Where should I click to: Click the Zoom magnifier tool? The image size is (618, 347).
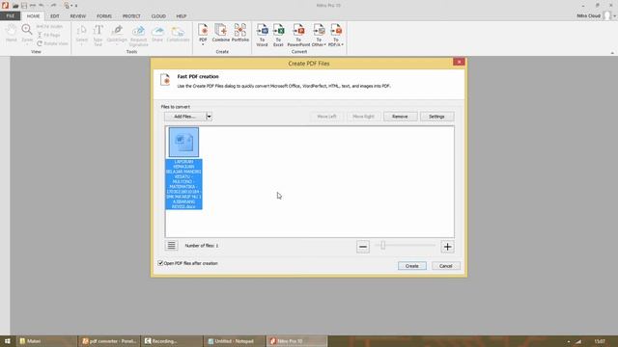(27, 33)
